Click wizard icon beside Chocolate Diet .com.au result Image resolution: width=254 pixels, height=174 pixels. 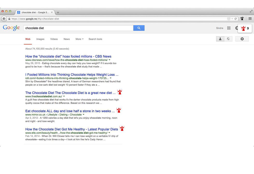119,92
